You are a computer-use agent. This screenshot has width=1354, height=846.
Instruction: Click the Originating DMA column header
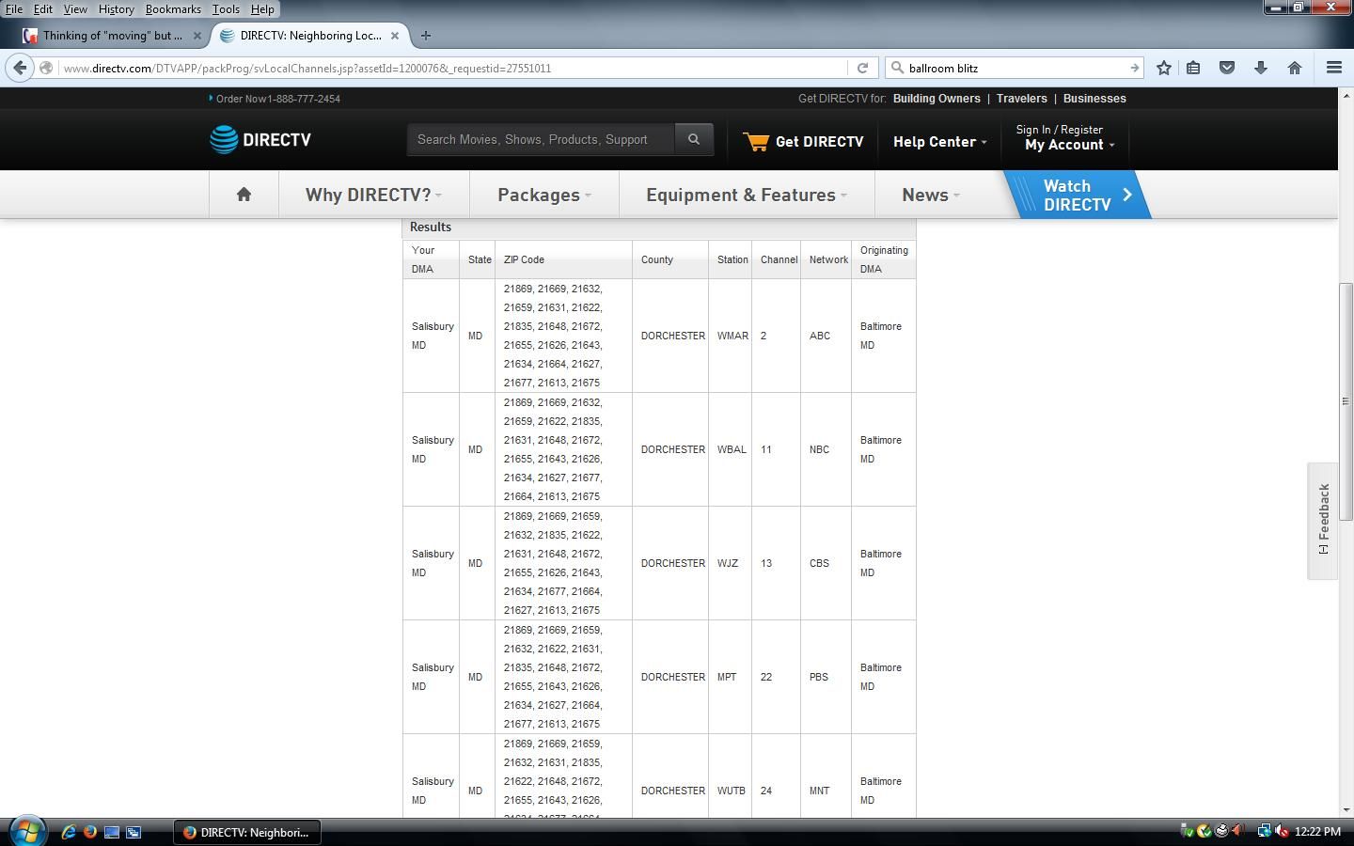pos(884,259)
